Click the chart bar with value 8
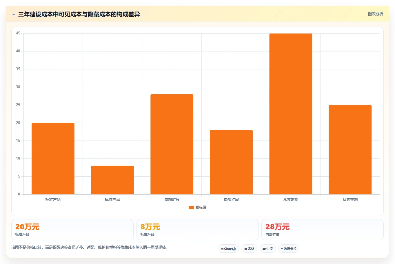 [x=112, y=180]
